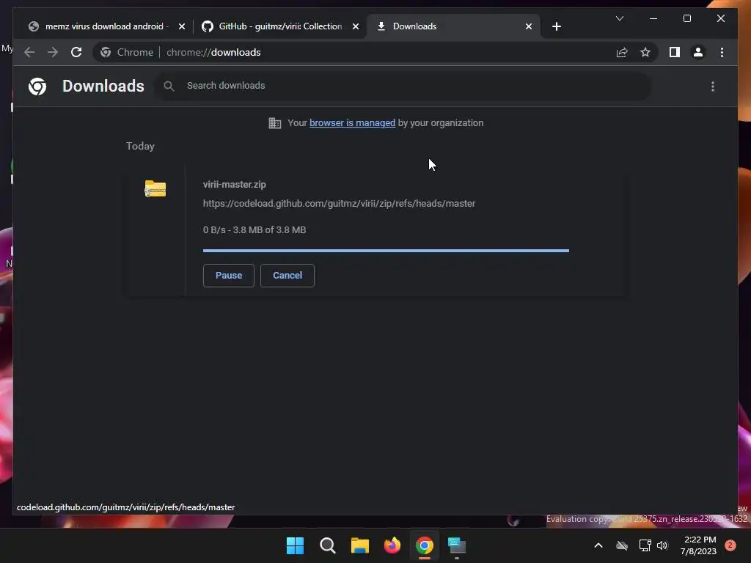Open taskbar Search
This screenshot has width=751, height=563.
[328, 545]
